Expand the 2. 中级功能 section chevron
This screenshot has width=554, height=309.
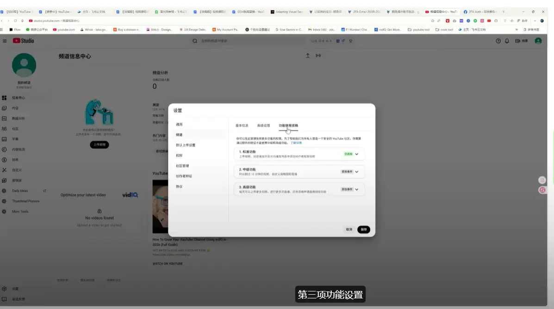pos(357,172)
